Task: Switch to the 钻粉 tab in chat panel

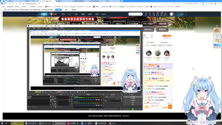Action: [x=169, y=45]
